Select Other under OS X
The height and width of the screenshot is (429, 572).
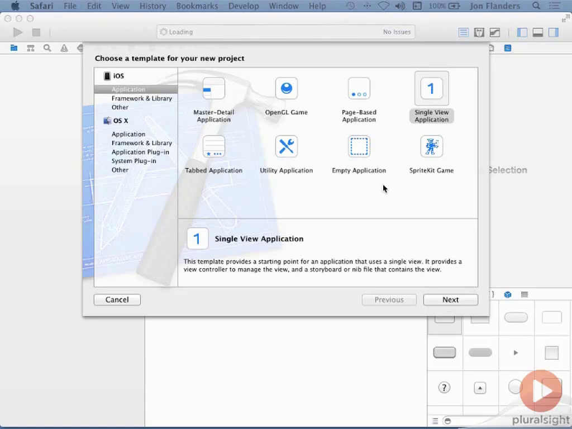tap(120, 170)
